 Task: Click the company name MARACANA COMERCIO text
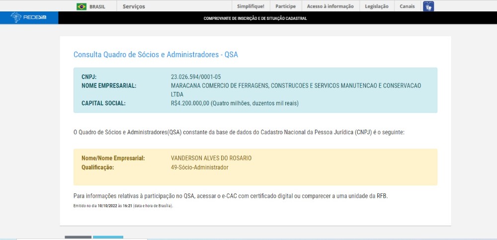click(296, 86)
